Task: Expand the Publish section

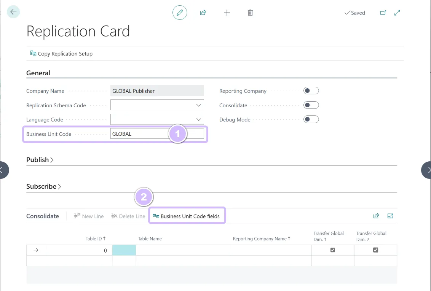Action: [x=40, y=160]
